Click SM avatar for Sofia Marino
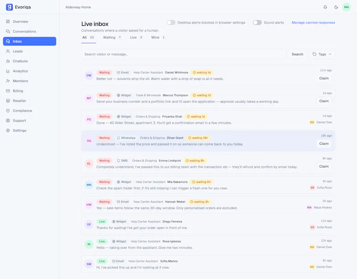This screenshot has width=357, height=279. pyautogui.click(x=89, y=264)
